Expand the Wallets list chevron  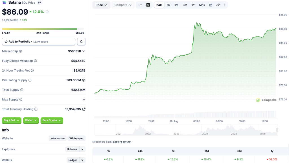click(82, 160)
